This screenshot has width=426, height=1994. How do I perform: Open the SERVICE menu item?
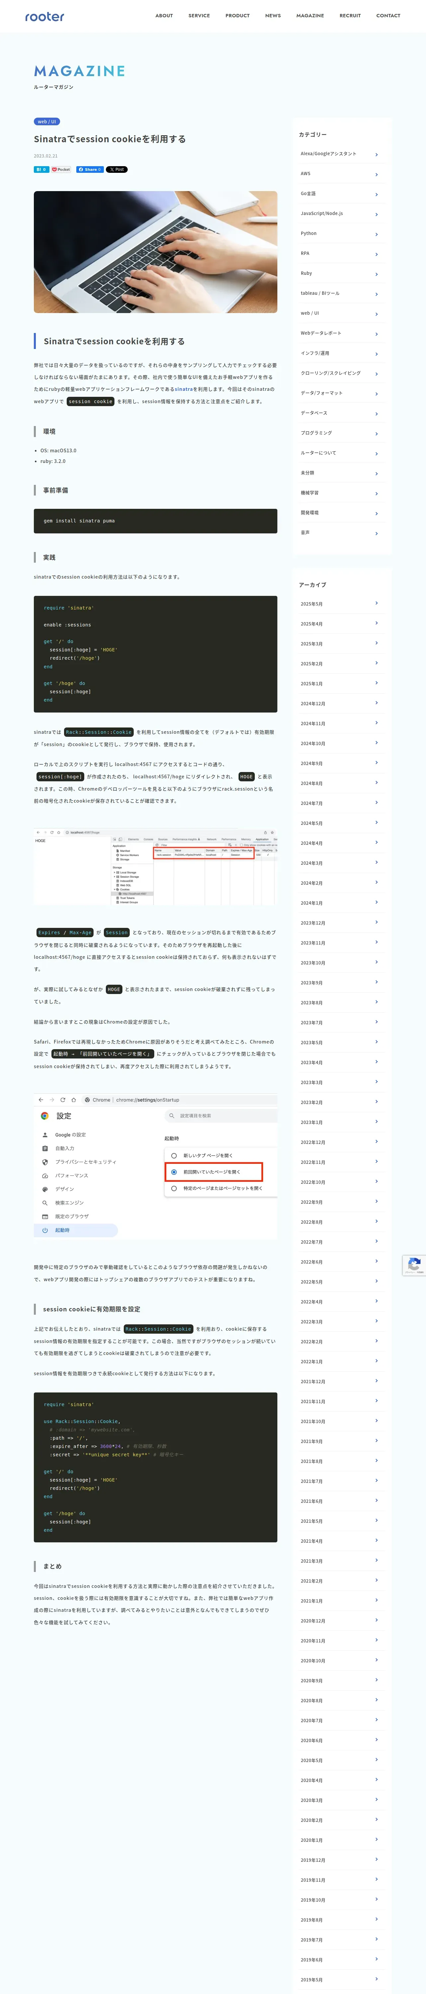[199, 16]
